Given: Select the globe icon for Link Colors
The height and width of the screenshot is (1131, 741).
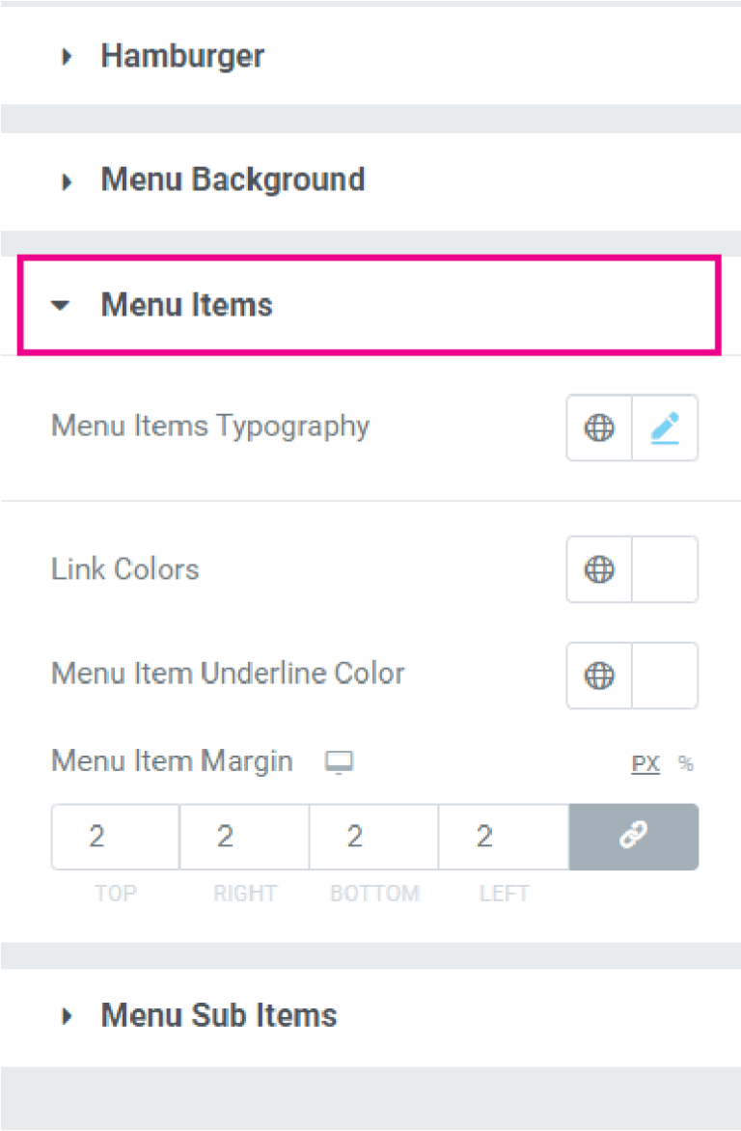Looking at the screenshot, I should (x=599, y=569).
